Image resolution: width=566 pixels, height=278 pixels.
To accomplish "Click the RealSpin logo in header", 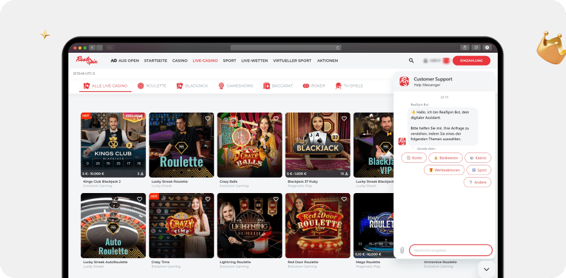I will click(x=86, y=60).
